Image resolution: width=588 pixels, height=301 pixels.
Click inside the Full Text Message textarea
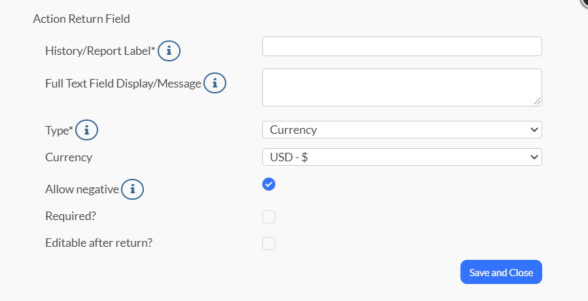tap(402, 87)
